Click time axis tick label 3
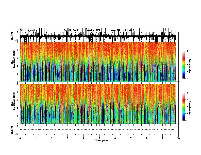Viewport: 201px width, 155px height. tap(68, 138)
